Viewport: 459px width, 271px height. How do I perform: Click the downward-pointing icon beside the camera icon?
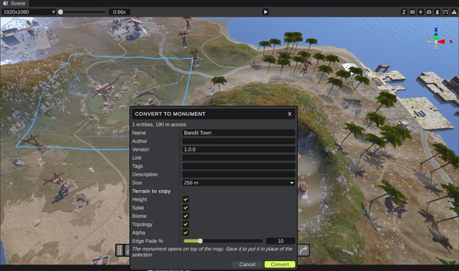click(420, 12)
